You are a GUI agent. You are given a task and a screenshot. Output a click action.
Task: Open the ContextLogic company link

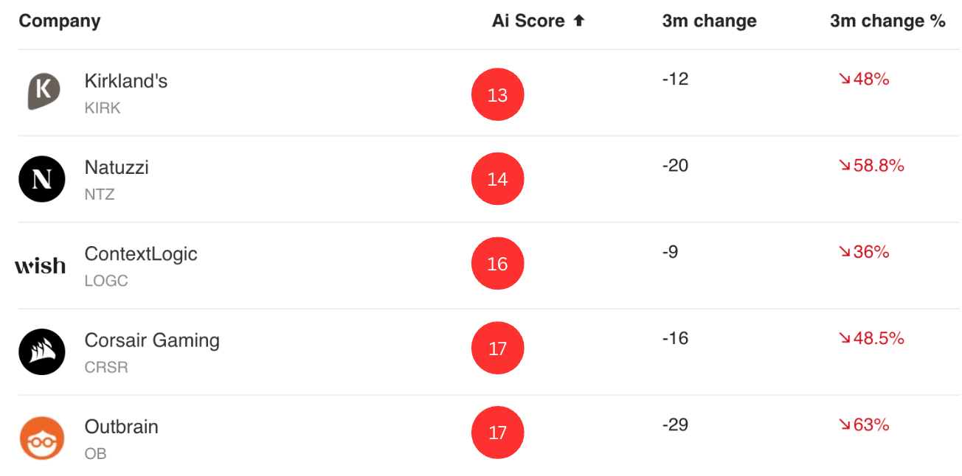[x=141, y=254]
